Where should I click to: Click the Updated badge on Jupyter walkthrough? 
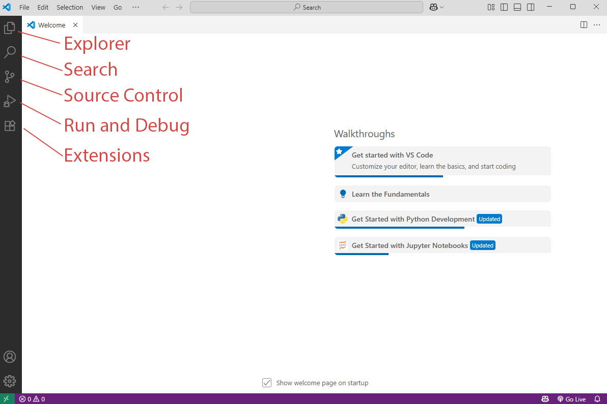pyautogui.click(x=483, y=245)
